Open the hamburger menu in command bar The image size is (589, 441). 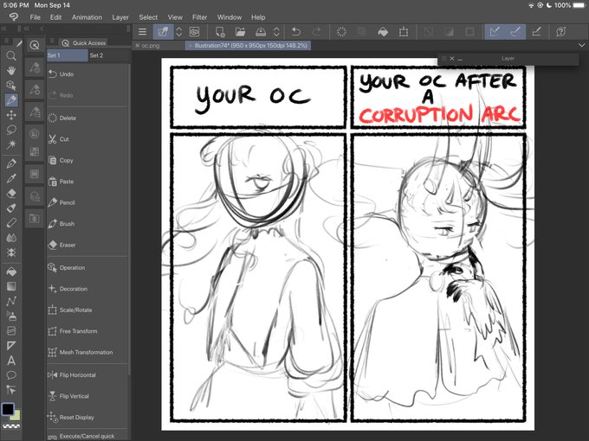(x=142, y=32)
